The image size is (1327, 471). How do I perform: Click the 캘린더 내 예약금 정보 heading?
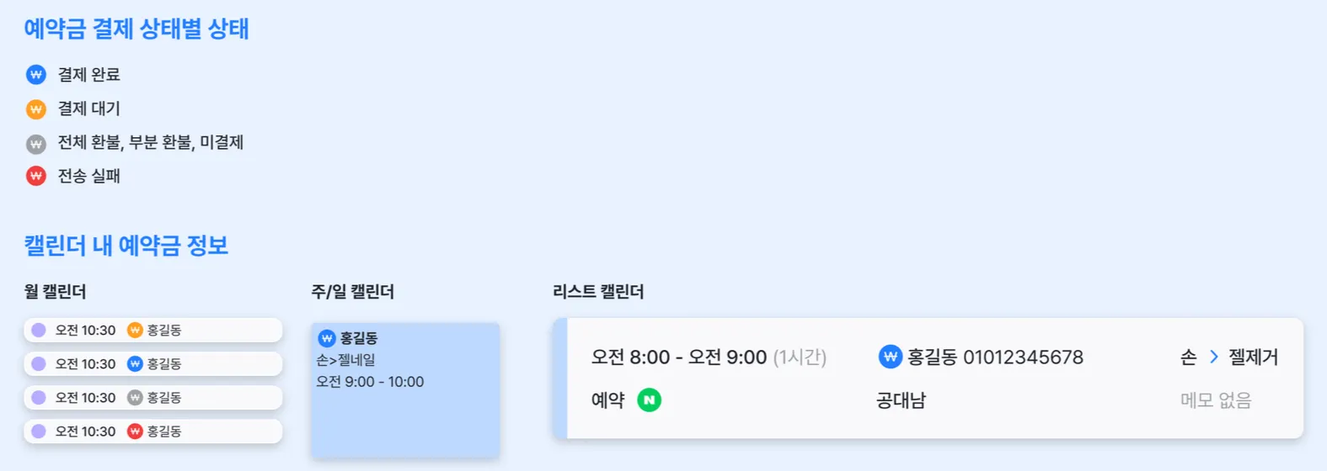point(126,246)
